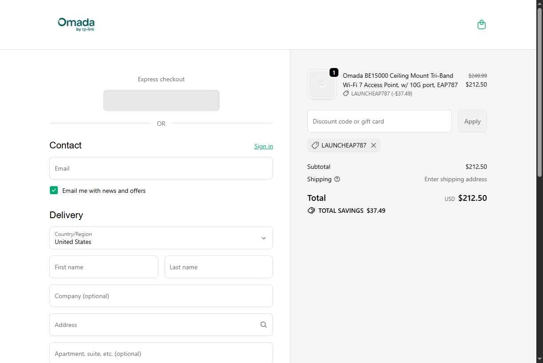Click the Apply discount button
543x363 pixels.
[x=472, y=121]
